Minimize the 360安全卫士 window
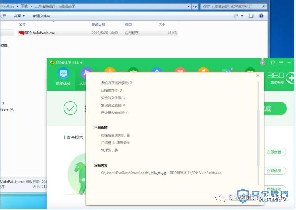Screen dimensions: 296x210 (289, 62)
